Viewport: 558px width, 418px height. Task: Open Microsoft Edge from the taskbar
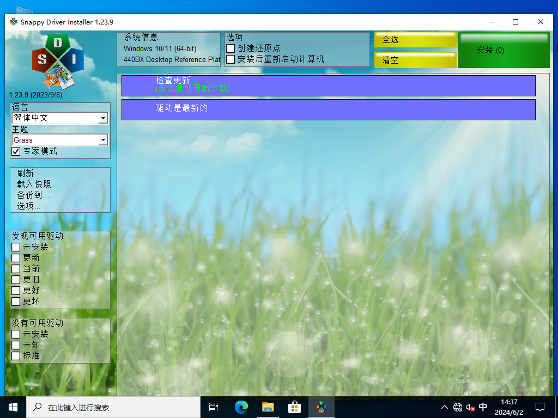click(x=240, y=407)
